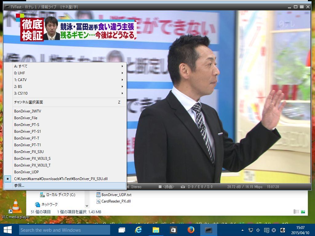
Task: Click the navigation pane scroll down arrow
Action: [87, 206]
